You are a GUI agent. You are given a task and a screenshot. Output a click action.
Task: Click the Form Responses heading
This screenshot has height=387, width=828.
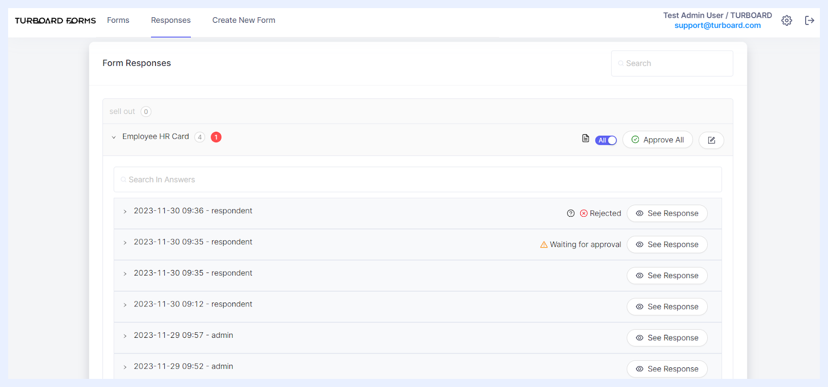[x=136, y=63]
